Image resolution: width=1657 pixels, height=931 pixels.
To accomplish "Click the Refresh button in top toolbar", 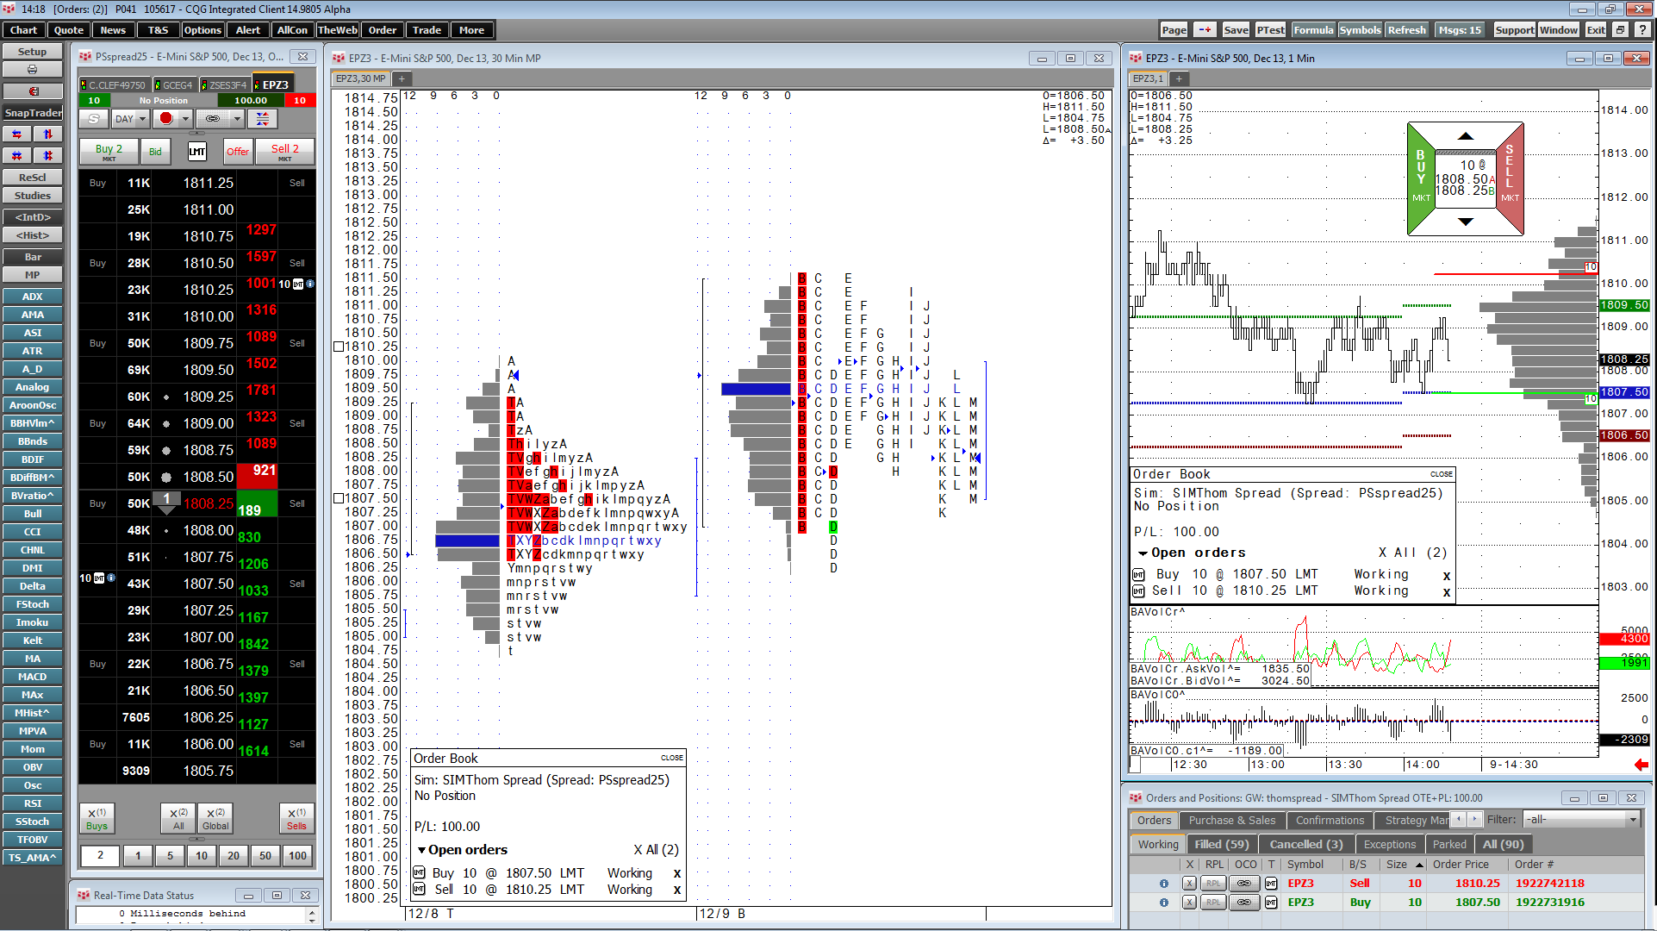I will point(1406,30).
